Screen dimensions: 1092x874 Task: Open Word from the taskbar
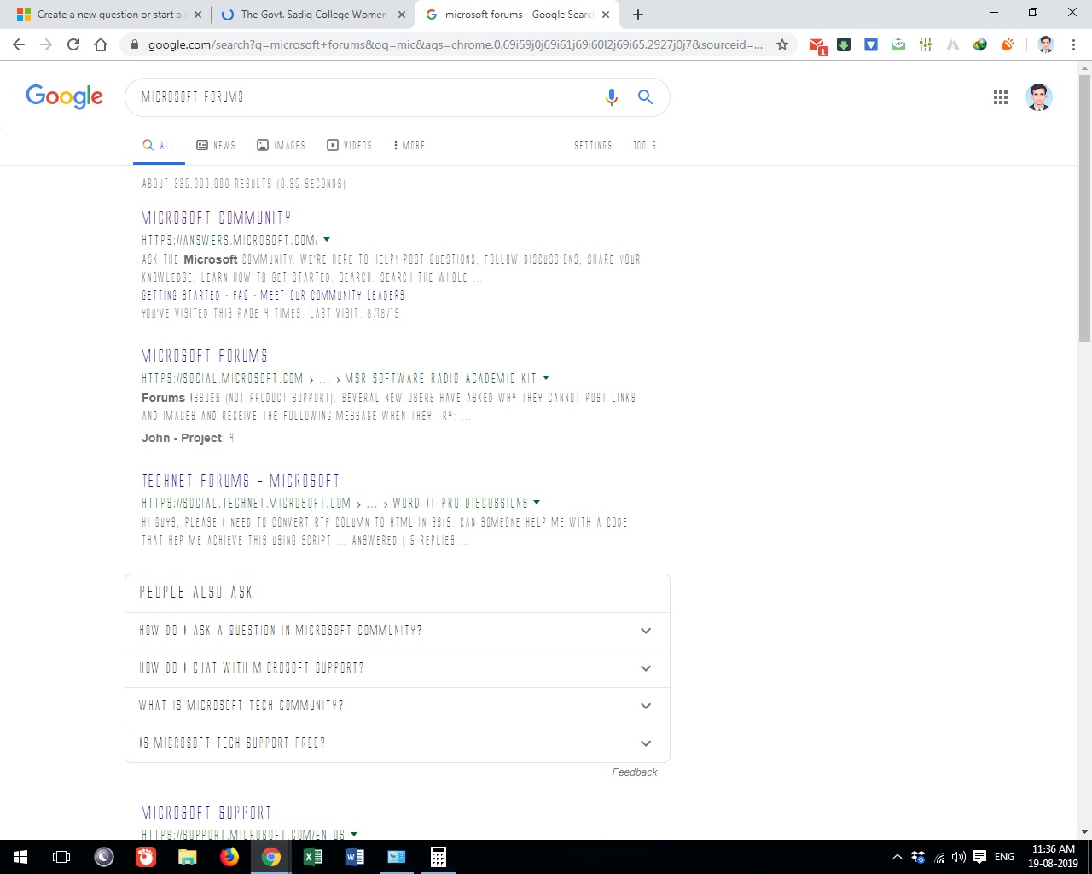355,857
